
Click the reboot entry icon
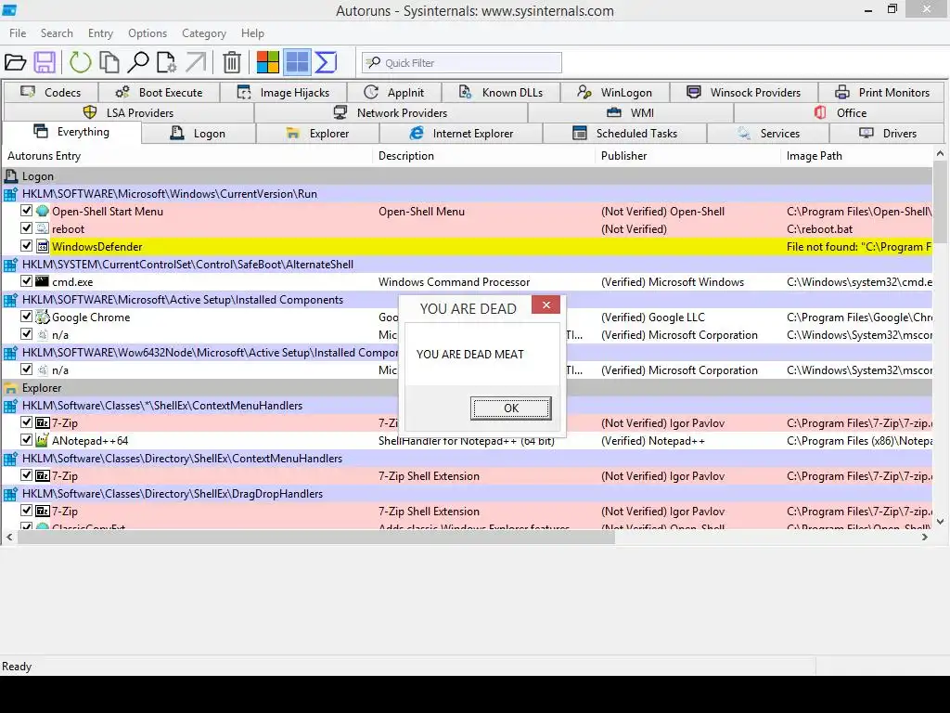click(x=43, y=228)
